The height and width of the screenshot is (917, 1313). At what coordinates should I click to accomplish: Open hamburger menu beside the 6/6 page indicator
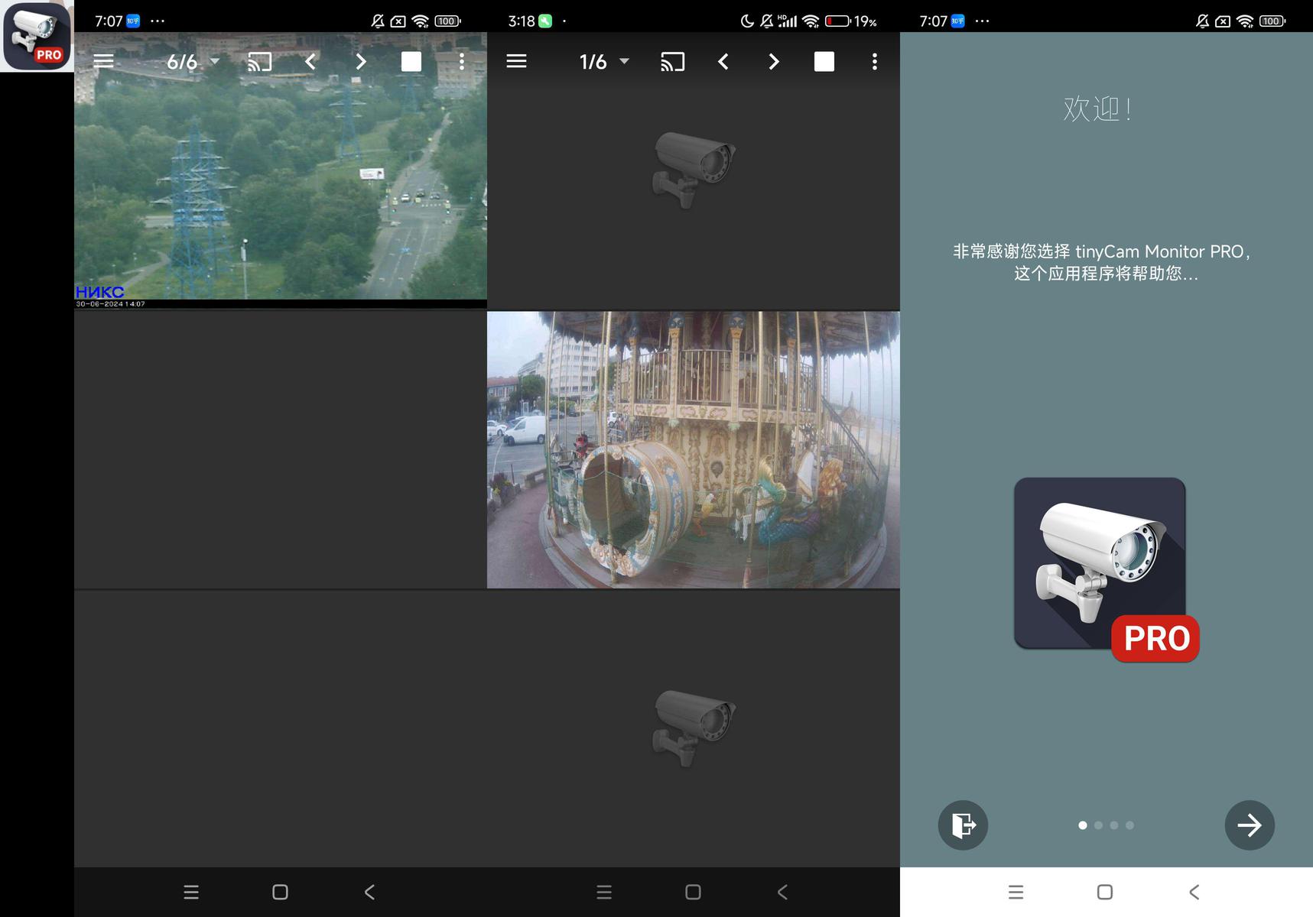pyautogui.click(x=103, y=62)
